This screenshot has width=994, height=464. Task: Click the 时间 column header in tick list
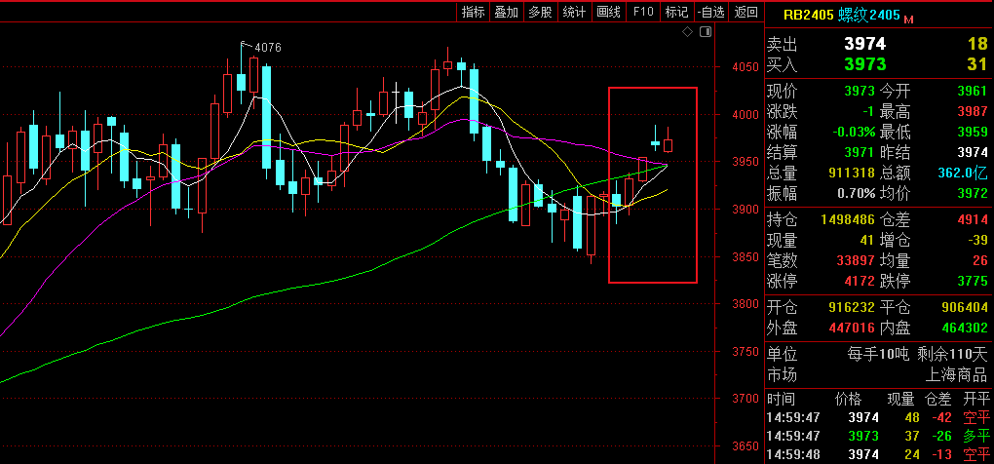[x=781, y=399]
